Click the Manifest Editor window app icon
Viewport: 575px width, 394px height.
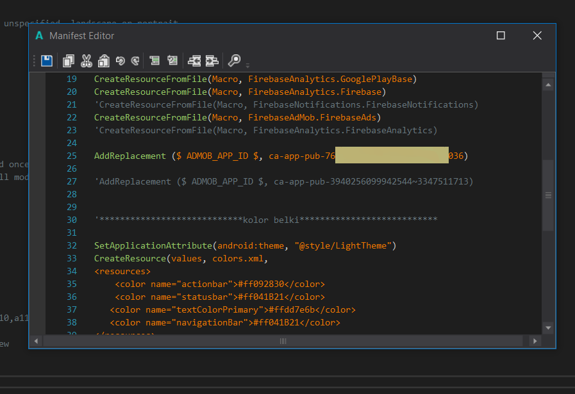click(x=39, y=35)
